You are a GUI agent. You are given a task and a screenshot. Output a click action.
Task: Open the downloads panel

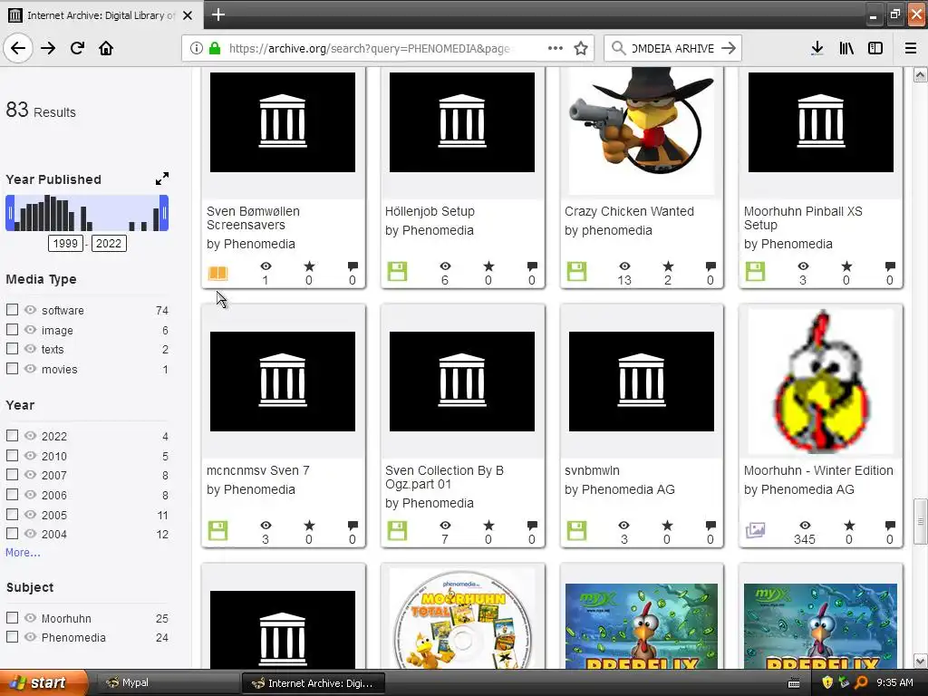tap(817, 48)
